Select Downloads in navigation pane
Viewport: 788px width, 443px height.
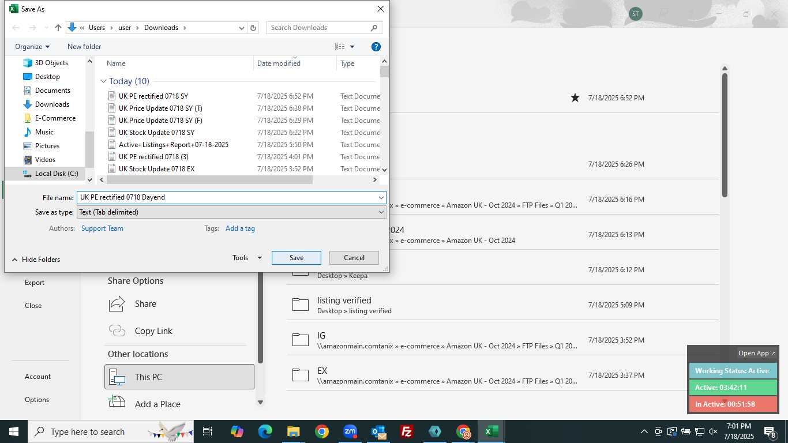[52, 104]
